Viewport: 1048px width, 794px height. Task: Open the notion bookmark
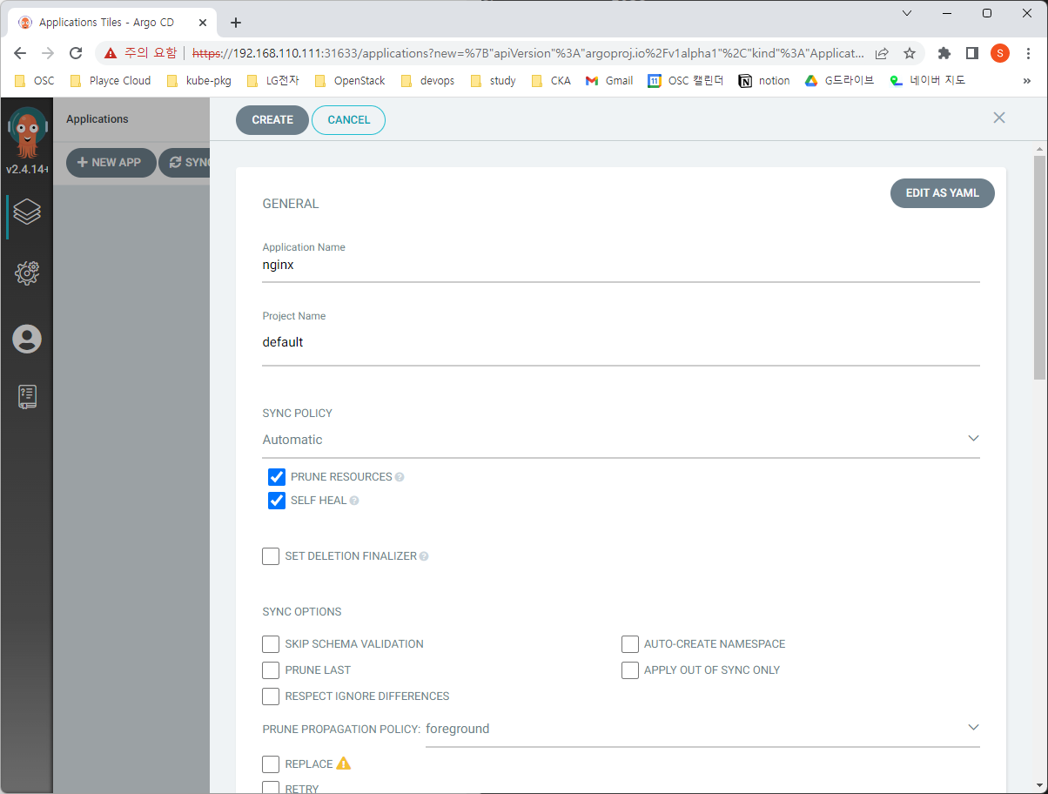(x=764, y=81)
